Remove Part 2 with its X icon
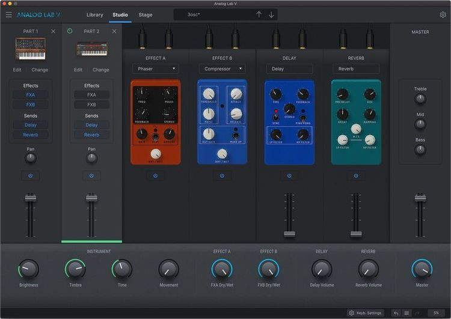The width and height of the screenshot is (451, 319). click(114, 31)
